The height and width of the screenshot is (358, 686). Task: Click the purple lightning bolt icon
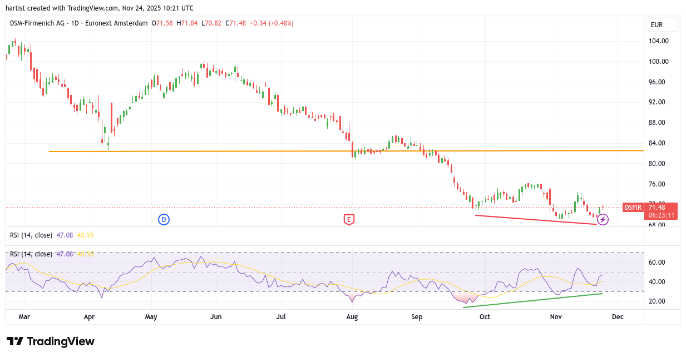(x=603, y=219)
